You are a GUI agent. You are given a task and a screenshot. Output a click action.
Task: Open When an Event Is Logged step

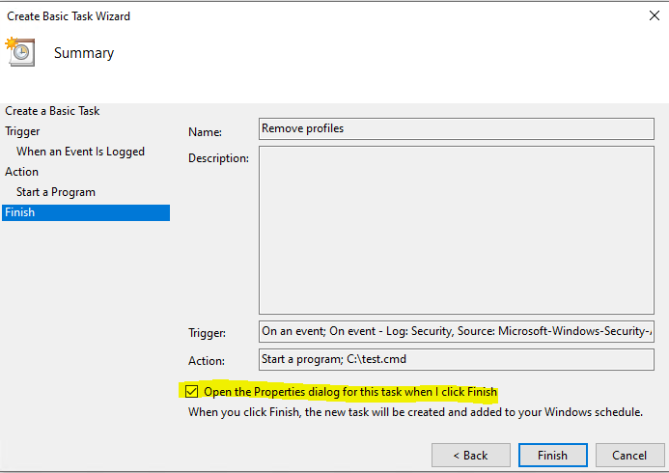[x=80, y=152]
